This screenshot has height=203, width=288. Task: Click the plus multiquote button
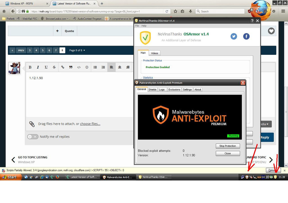[x=57, y=31]
